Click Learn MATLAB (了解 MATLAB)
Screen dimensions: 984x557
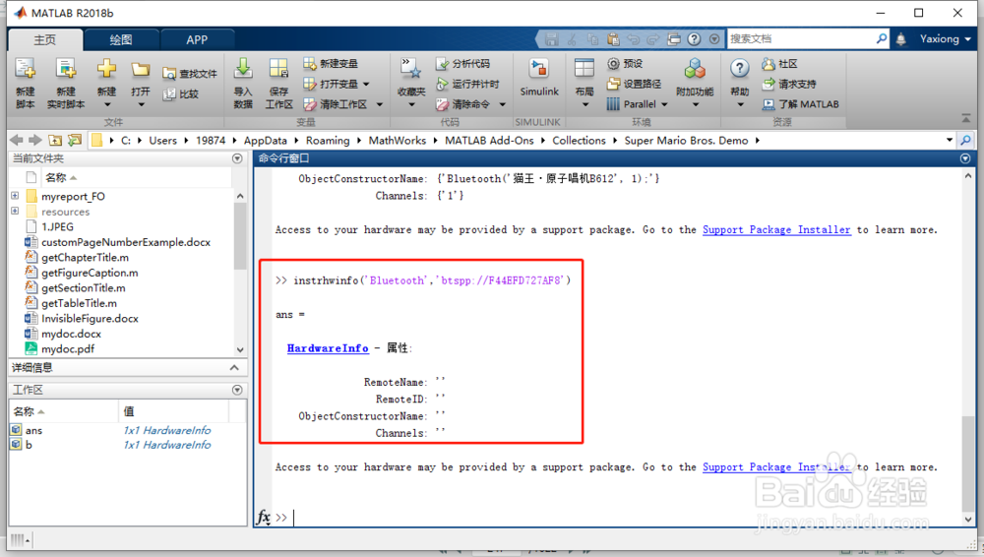coord(800,104)
